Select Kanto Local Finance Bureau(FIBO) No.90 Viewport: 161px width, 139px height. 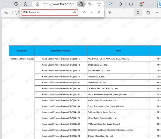pos(61,130)
